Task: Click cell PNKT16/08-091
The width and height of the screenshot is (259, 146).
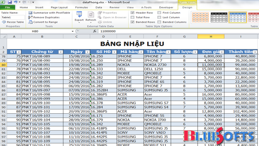Action: pyautogui.click(x=42, y=65)
